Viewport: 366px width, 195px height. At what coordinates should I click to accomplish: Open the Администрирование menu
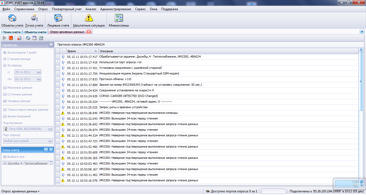tap(116, 9)
